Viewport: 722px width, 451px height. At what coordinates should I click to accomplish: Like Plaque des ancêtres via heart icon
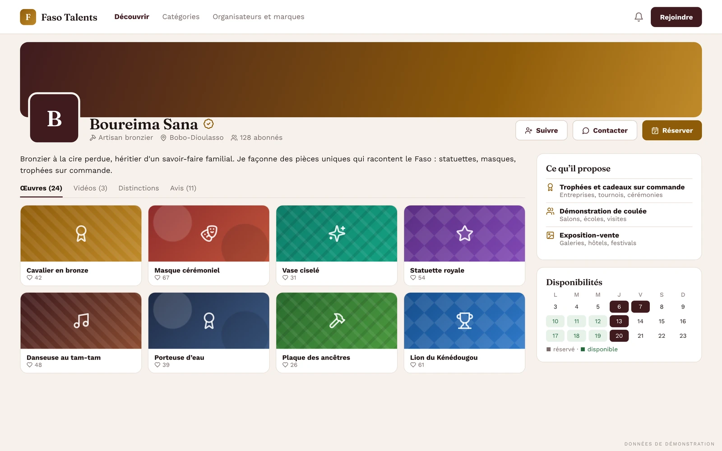pos(285,365)
